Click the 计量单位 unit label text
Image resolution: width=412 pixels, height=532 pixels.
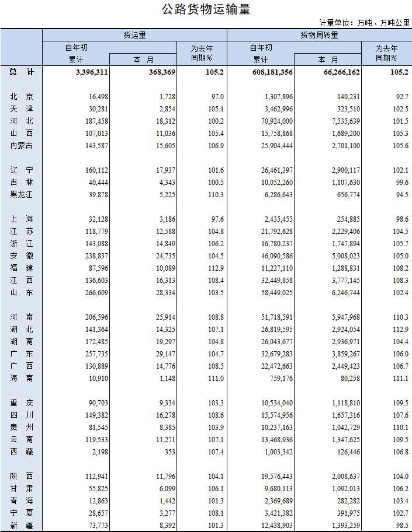[x=364, y=23]
